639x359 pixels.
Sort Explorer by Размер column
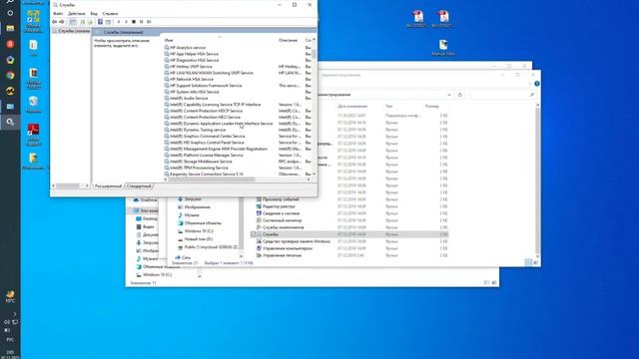(x=432, y=107)
